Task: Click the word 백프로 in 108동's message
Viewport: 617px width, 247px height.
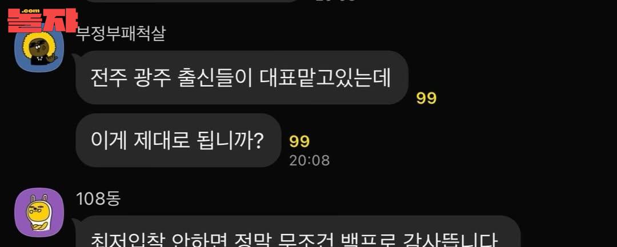Action: [x=368, y=240]
